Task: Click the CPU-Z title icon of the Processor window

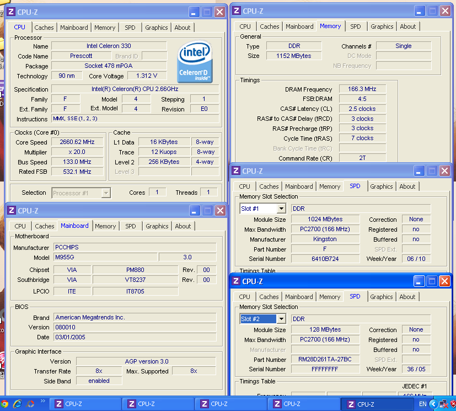Action: point(11,12)
